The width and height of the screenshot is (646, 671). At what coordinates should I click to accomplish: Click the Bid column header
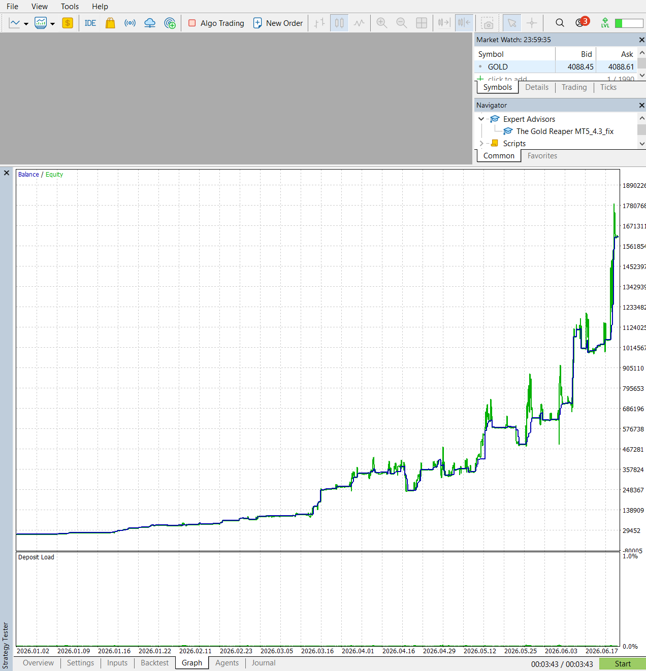(576, 54)
